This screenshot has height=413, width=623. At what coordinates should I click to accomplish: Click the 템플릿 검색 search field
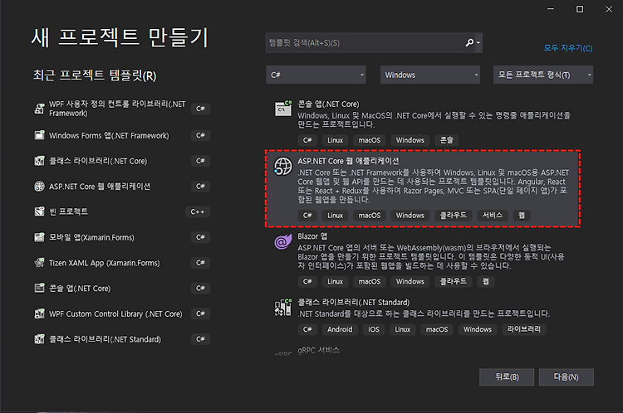point(365,42)
